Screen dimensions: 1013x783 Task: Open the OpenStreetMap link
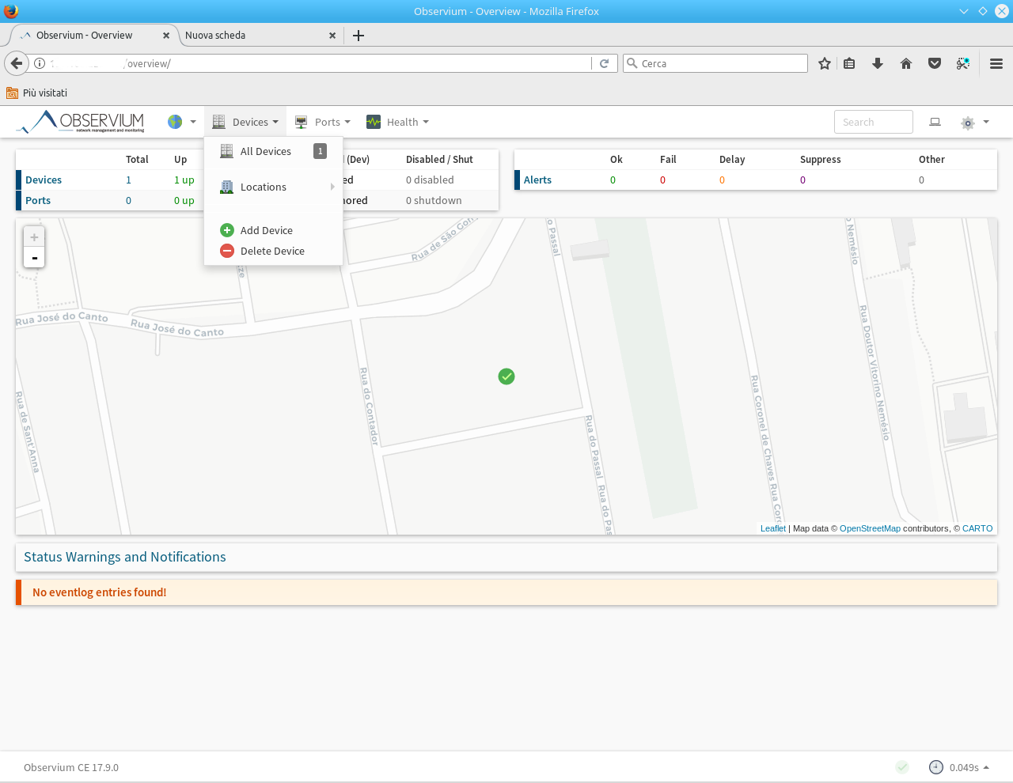click(x=870, y=528)
